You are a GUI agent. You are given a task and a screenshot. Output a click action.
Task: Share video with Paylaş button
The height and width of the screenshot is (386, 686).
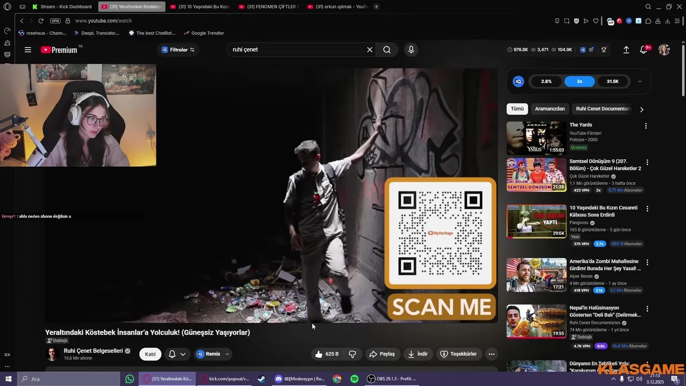pyautogui.click(x=382, y=354)
